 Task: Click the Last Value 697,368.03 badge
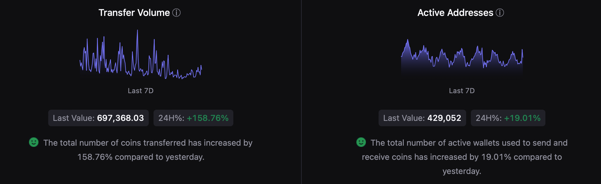click(x=98, y=118)
